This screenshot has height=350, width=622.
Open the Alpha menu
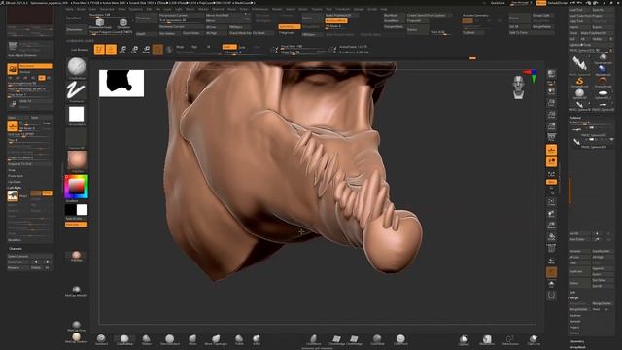[69, 9]
